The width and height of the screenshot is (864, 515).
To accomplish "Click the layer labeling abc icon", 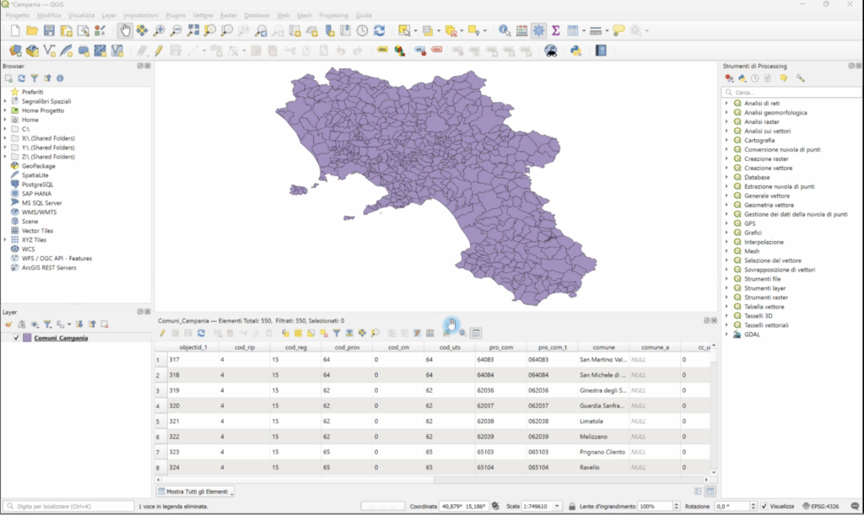I will [382, 51].
